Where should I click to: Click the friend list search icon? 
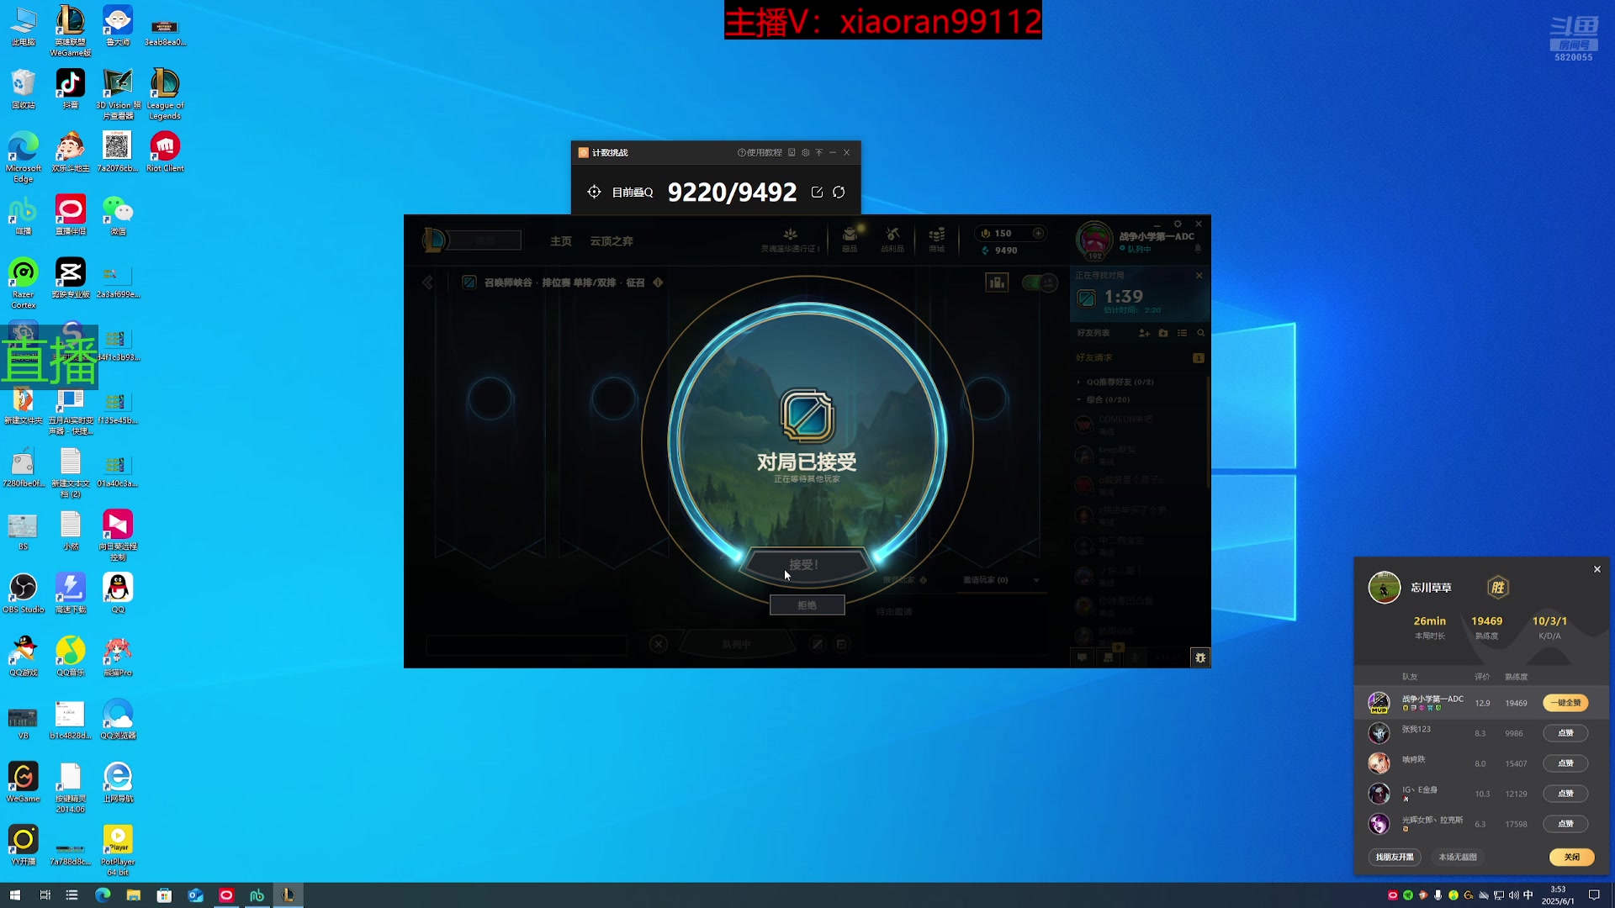click(x=1200, y=333)
